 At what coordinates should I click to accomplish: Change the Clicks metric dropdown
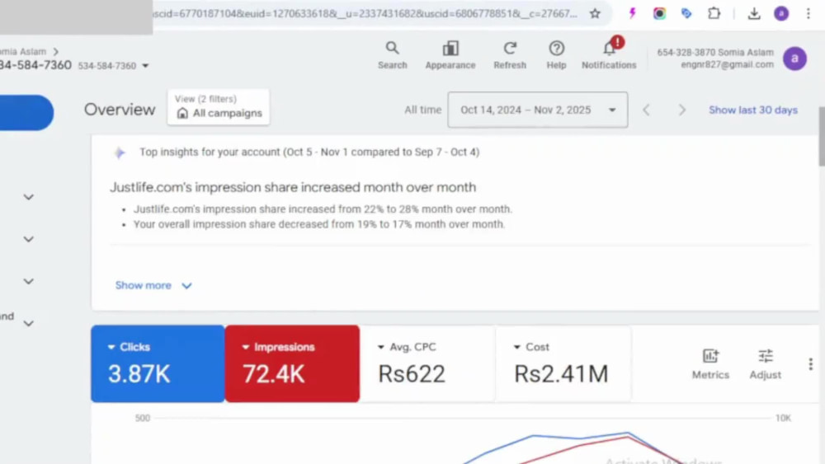129,347
